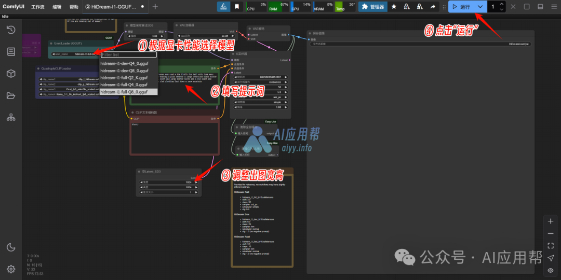
Task: Decrease 高度 height with left arrow
Action: pos(141,187)
